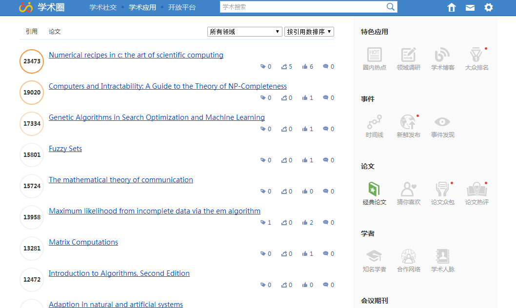Open 学术人脉 icon
Screen dimensions: 516x308
tap(442, 256)
